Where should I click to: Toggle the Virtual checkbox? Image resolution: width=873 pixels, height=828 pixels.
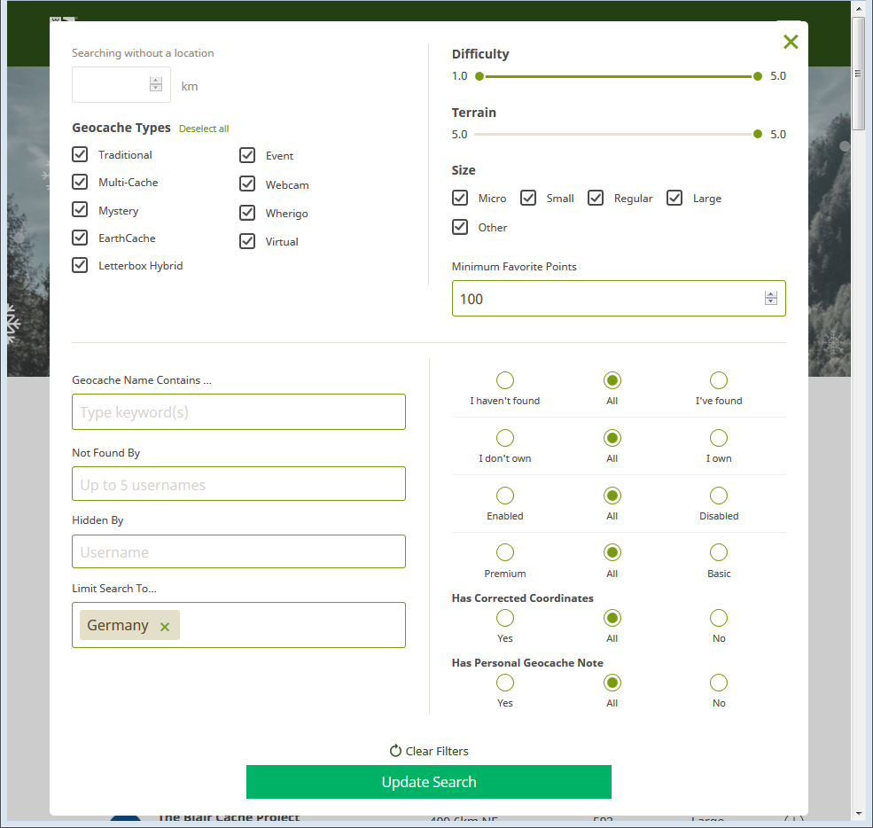(x=247, y=241)
